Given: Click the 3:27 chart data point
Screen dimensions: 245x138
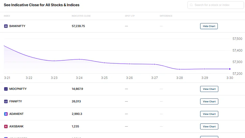Looking at the screenshot, I should coord(155,64).
